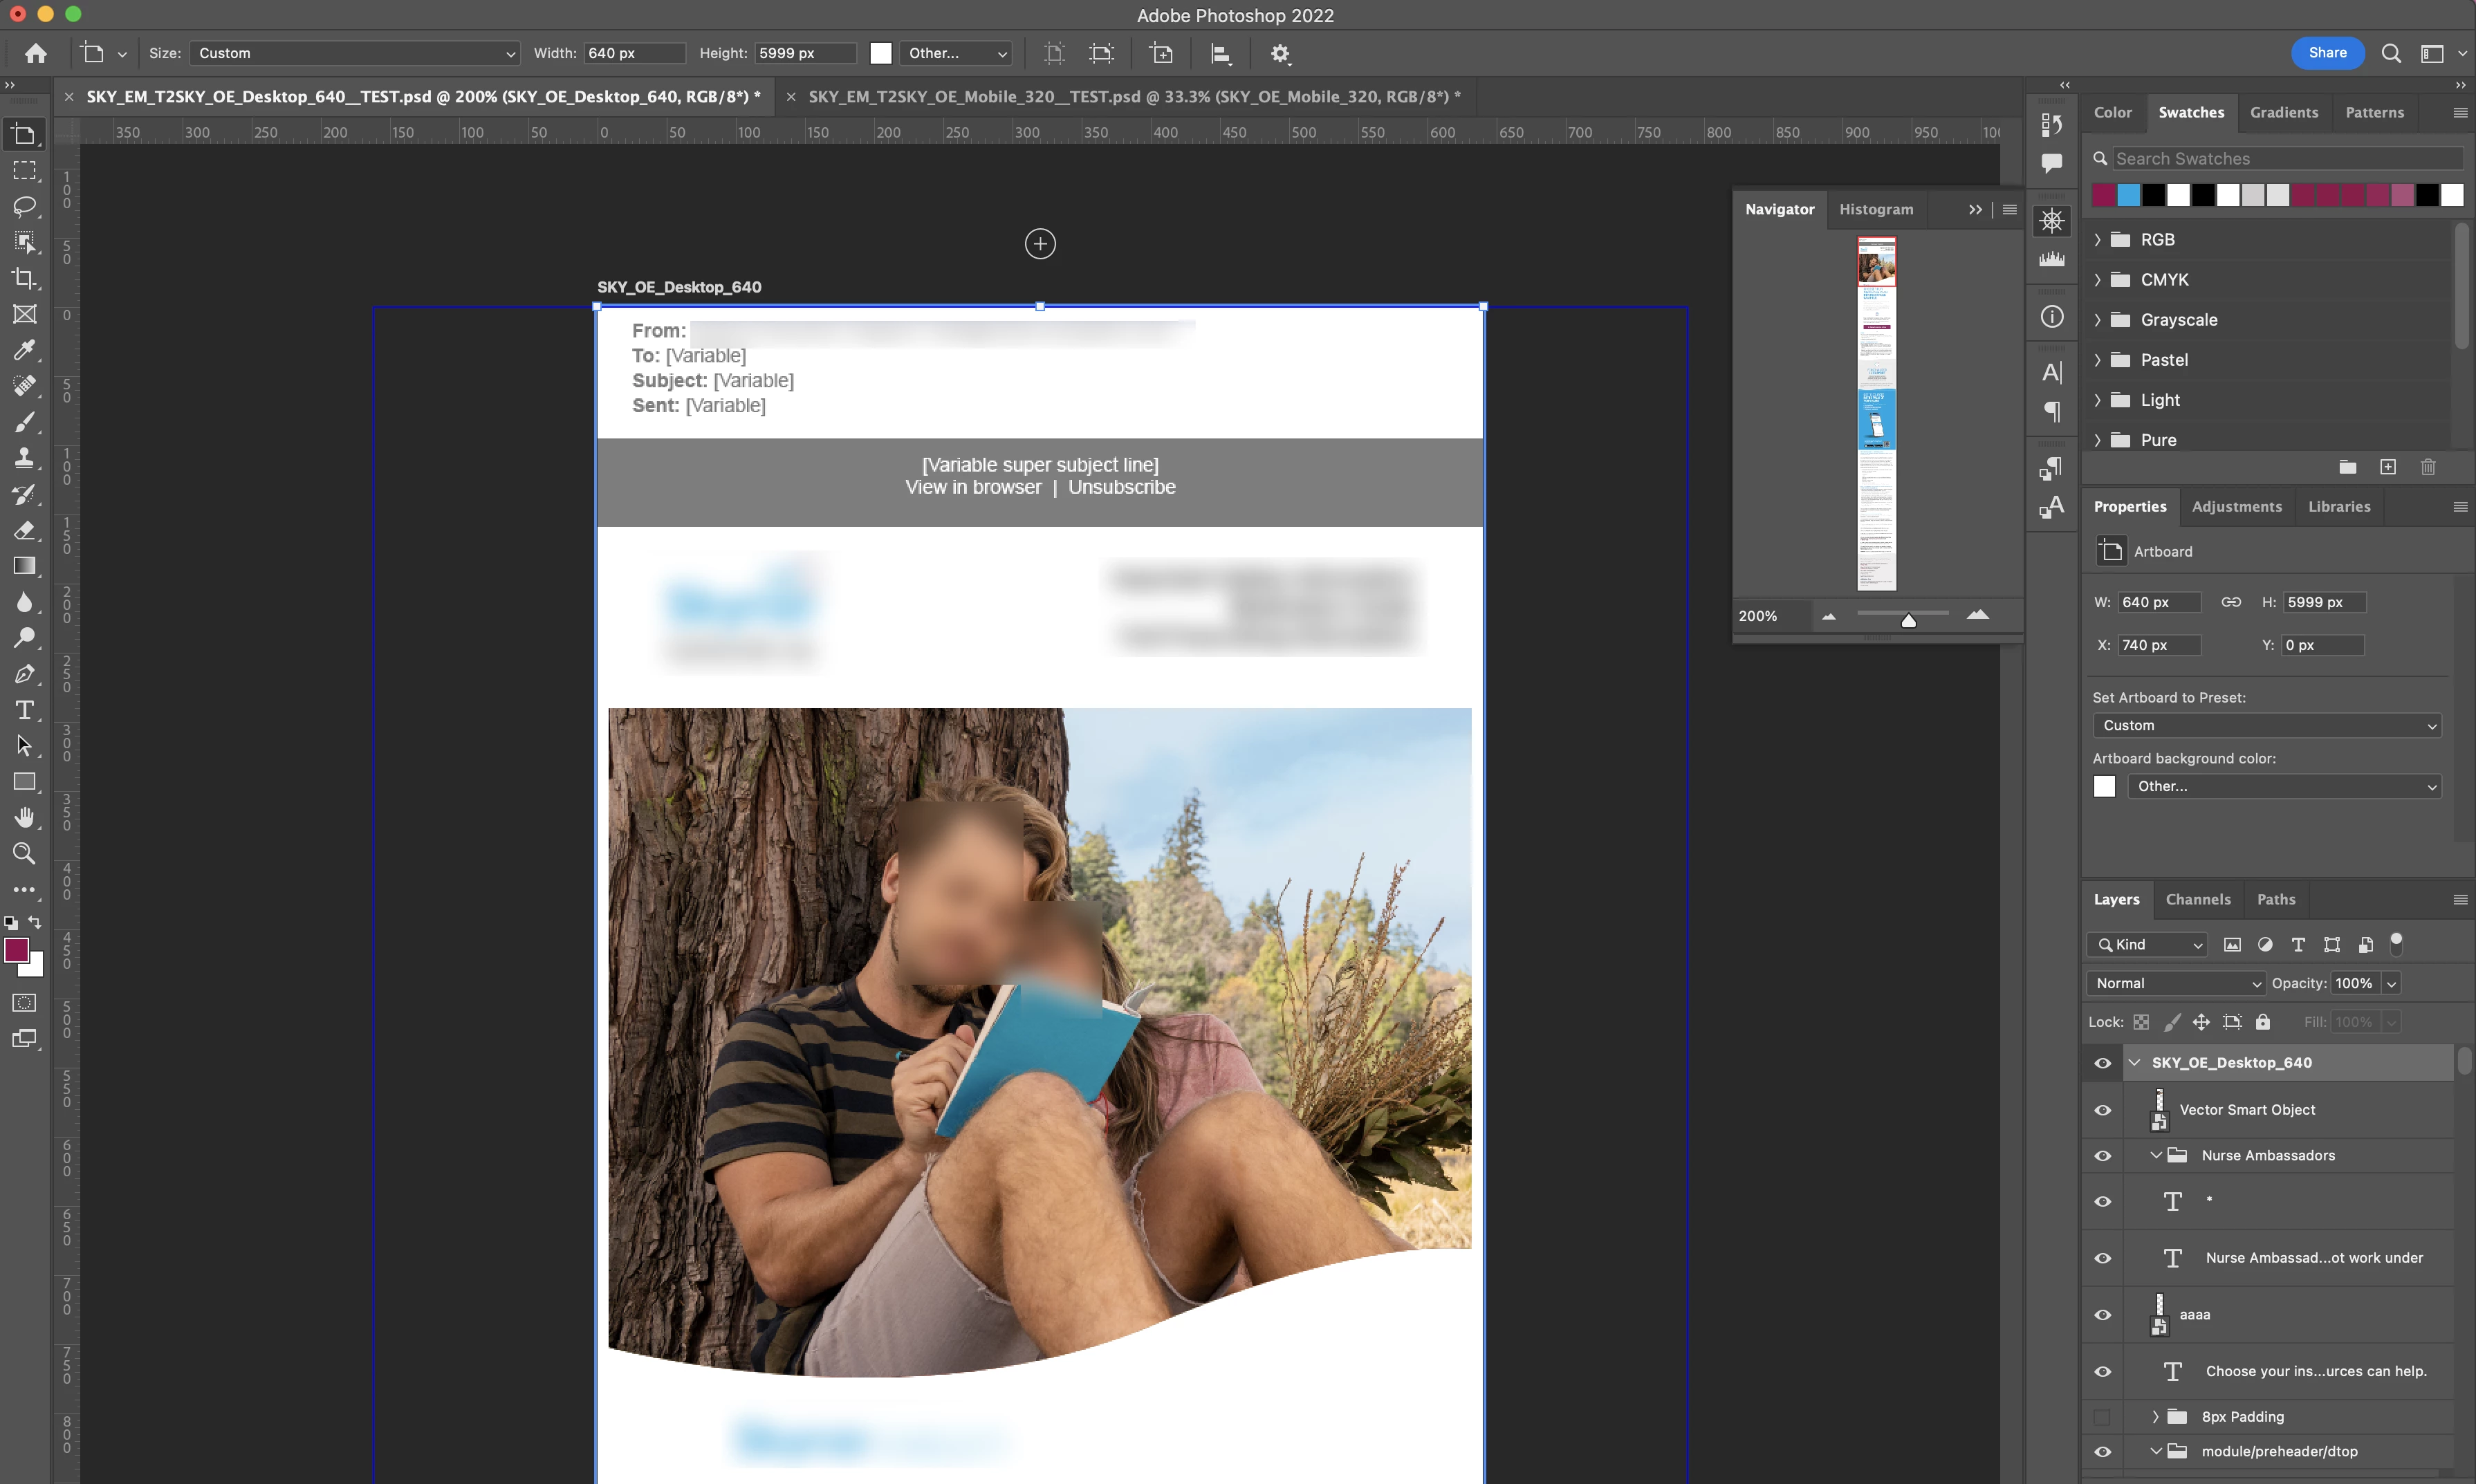Screen dimensions: 2476x1484
Task: Switch to the Channels tab
Action: (2197, 899)
